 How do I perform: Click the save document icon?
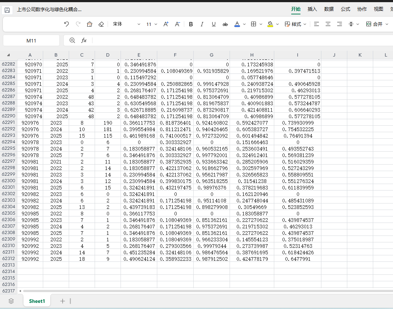tap(7, 10)
